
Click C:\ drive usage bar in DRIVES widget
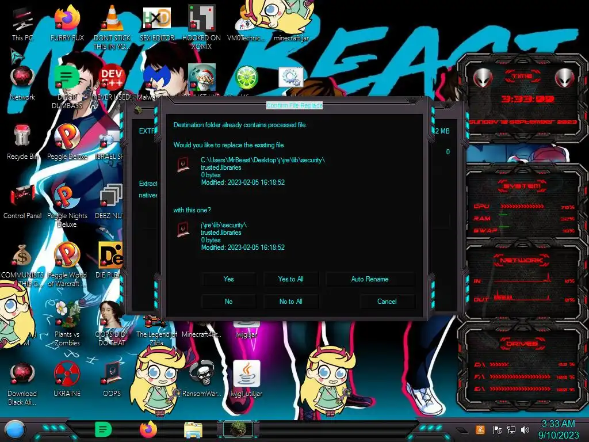click(499, 364)
